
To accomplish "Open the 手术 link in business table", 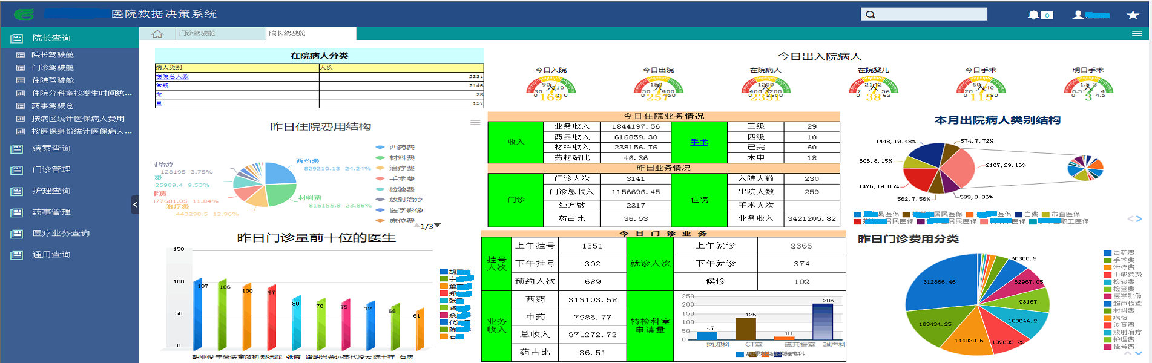I will (699, 142).
